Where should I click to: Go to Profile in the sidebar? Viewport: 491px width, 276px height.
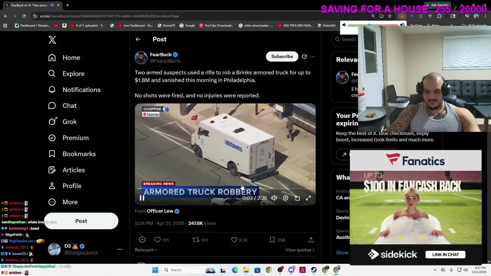click(64, 186)
